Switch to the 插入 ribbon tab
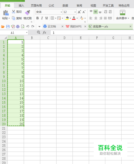 pos(21,6)
